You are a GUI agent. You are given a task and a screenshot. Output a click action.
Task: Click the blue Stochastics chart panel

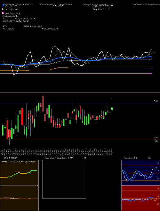coord(140,173)
